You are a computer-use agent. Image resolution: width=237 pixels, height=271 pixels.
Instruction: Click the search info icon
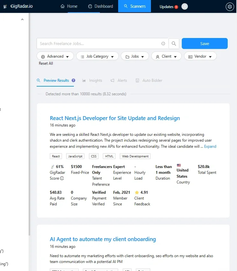coord(163,43)
